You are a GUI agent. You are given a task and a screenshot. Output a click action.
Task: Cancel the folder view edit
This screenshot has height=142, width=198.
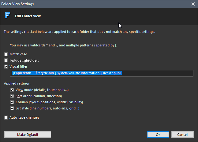[x=182, y=135]
